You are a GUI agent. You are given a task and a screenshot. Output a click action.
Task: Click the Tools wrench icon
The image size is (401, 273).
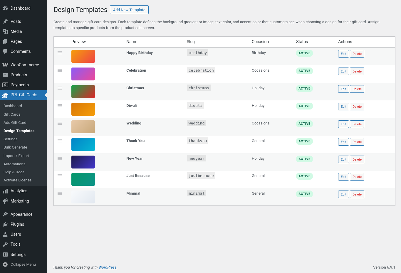(x=5, y=244)
